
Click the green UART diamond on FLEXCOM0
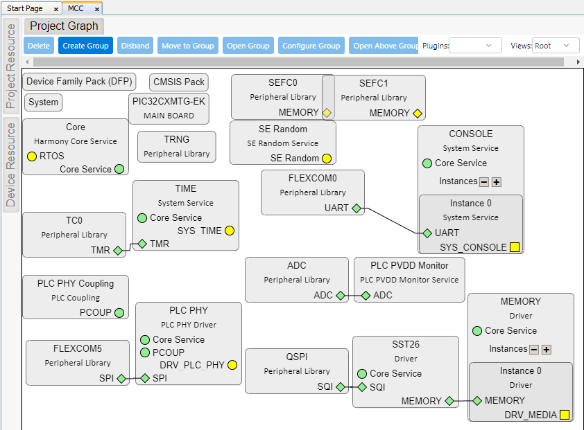(356, 208)
